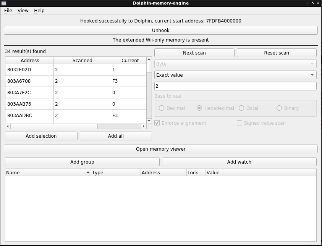Sort watch list by Type column
The image size is (322, 246).
[x=116, y=173]
